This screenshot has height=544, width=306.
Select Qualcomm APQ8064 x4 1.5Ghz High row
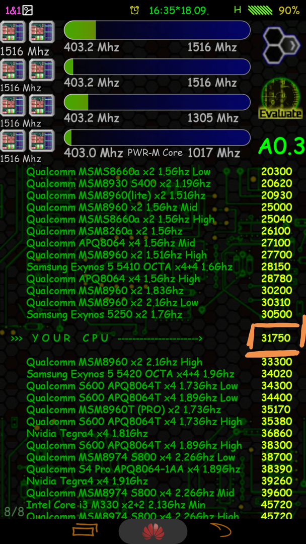[x=160, y=278]
